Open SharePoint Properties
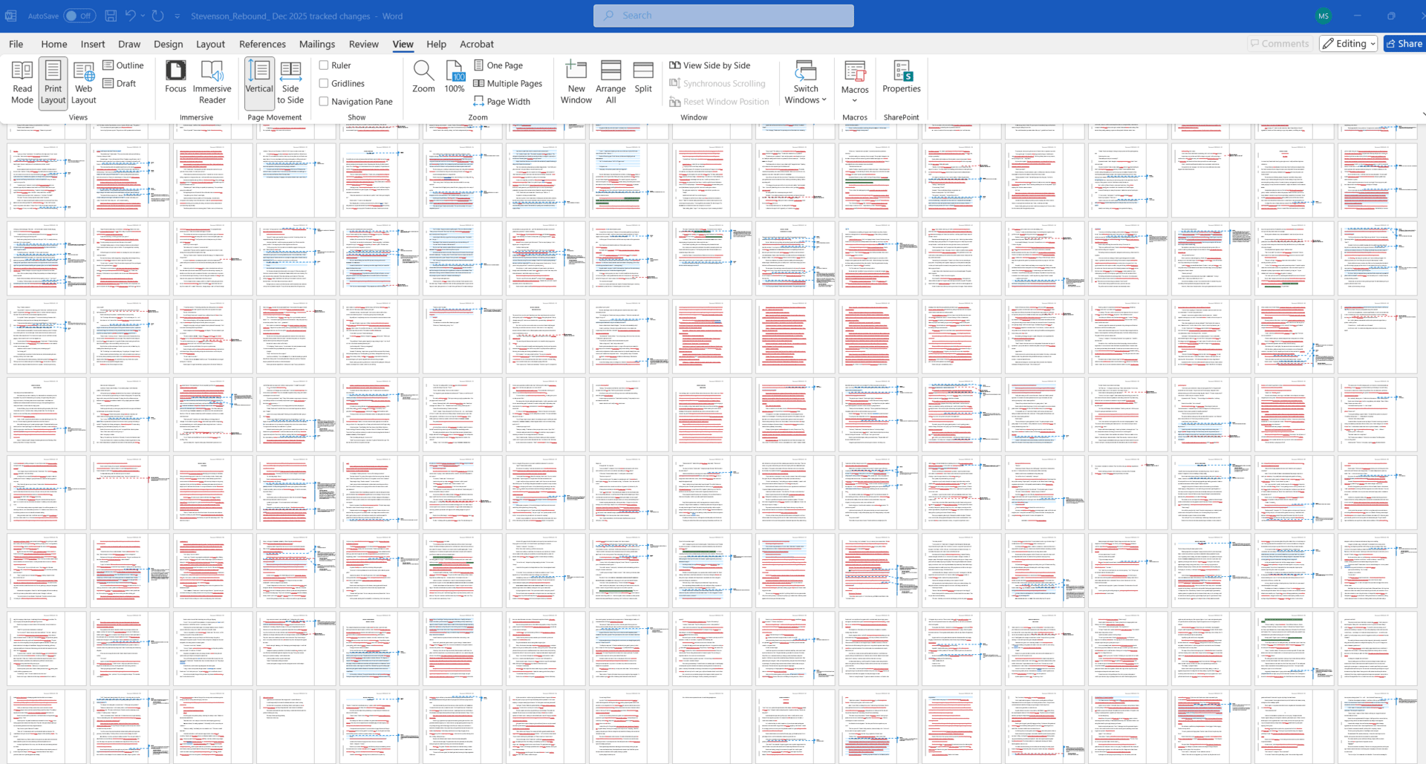Image resolution: width=1426 pixels, height=764 pixels. coord(901,77)
